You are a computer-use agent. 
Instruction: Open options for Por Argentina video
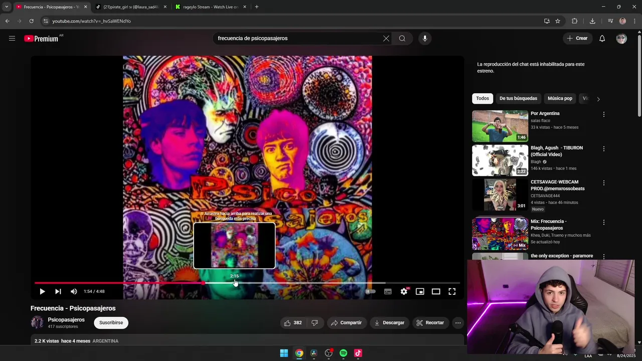[x=604, y=114]
